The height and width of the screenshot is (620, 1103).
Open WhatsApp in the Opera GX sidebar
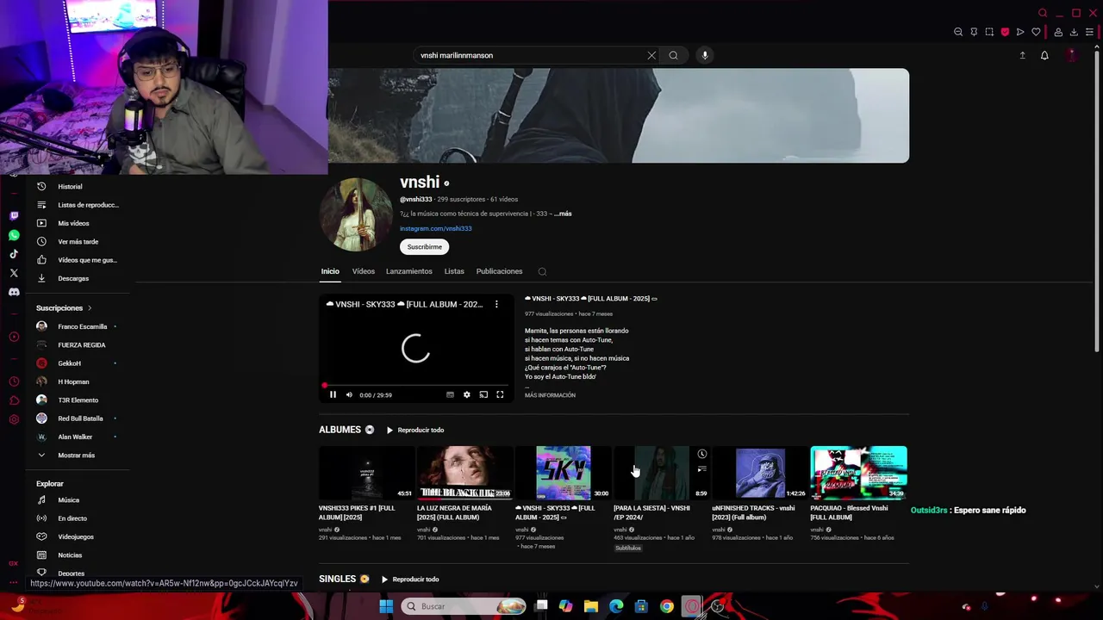[14, 235]
